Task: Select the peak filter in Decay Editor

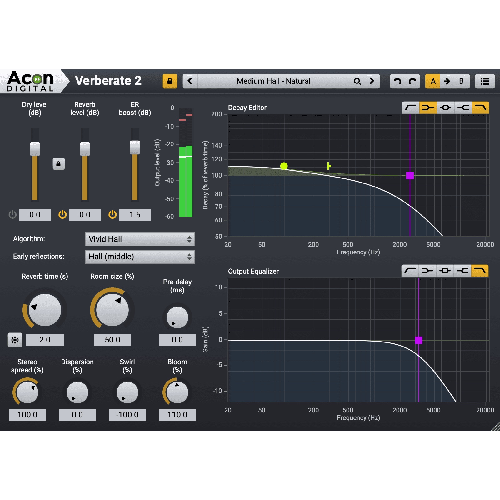Action: click(446, 107)
